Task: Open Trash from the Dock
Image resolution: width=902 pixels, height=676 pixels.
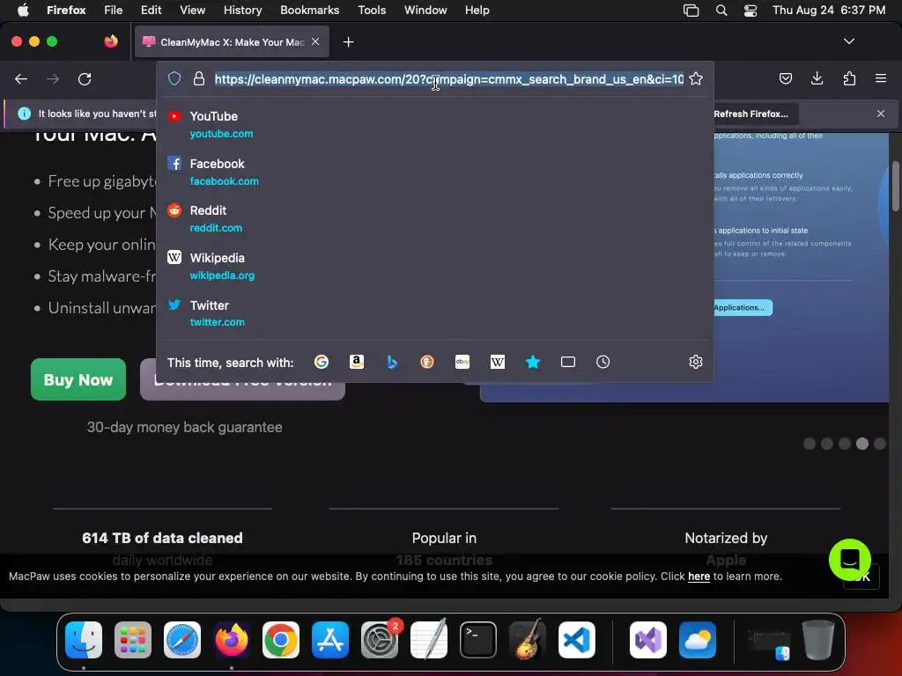Action: coord(817,640)
